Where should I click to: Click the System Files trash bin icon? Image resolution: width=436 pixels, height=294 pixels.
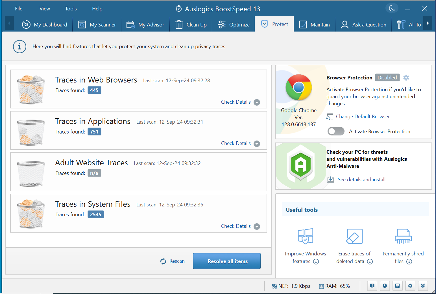click(x=31, y=213)
